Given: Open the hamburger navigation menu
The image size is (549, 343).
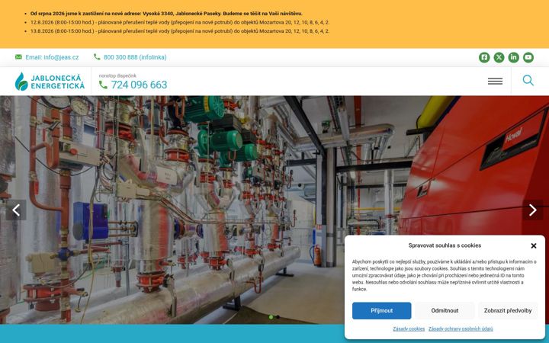Looking at the screenshot, I should tap(495, 82).
